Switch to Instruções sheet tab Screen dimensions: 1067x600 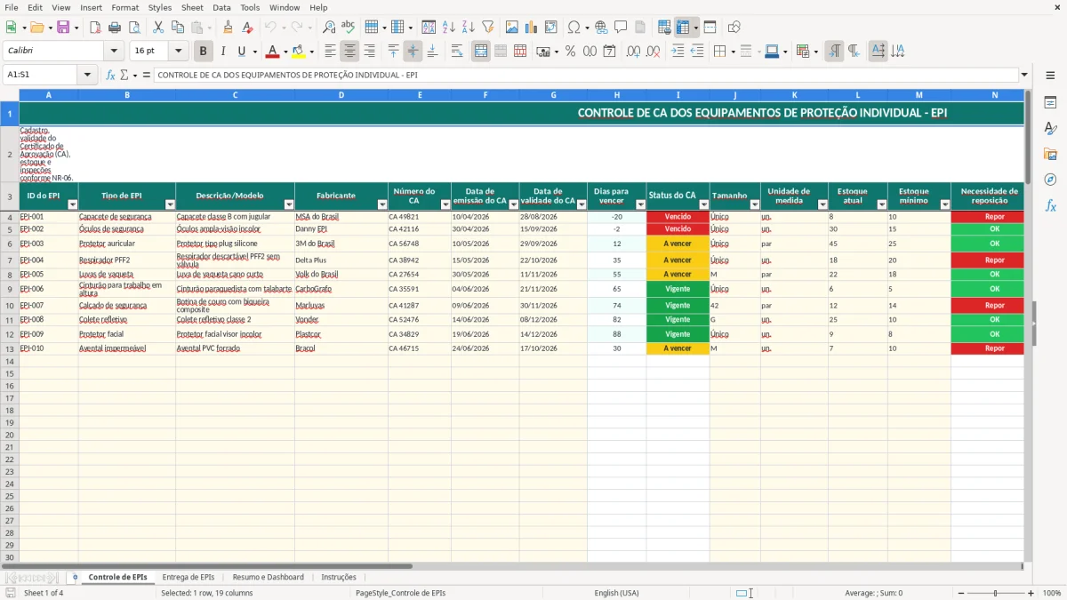coord(339,577)
